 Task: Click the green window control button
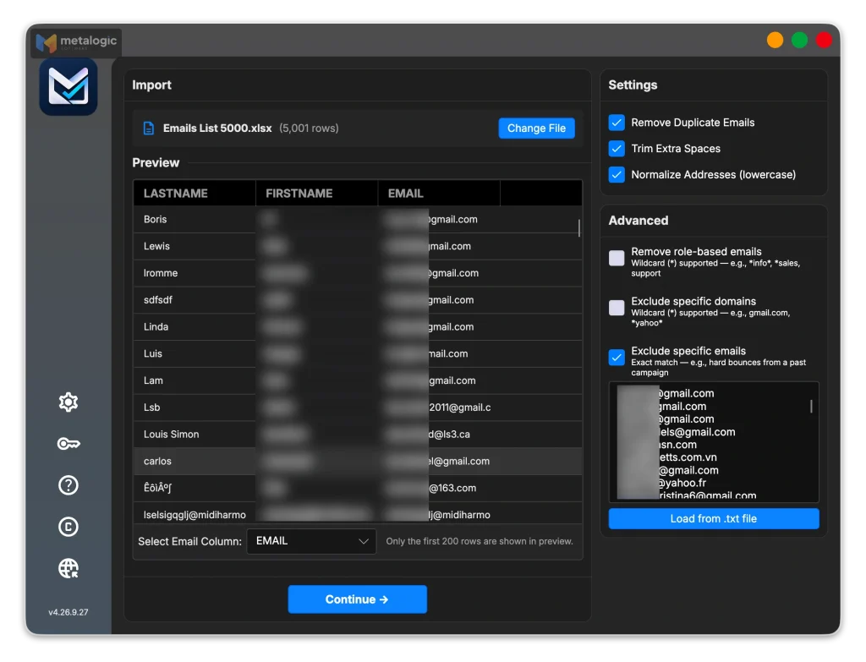click(799, 41)
